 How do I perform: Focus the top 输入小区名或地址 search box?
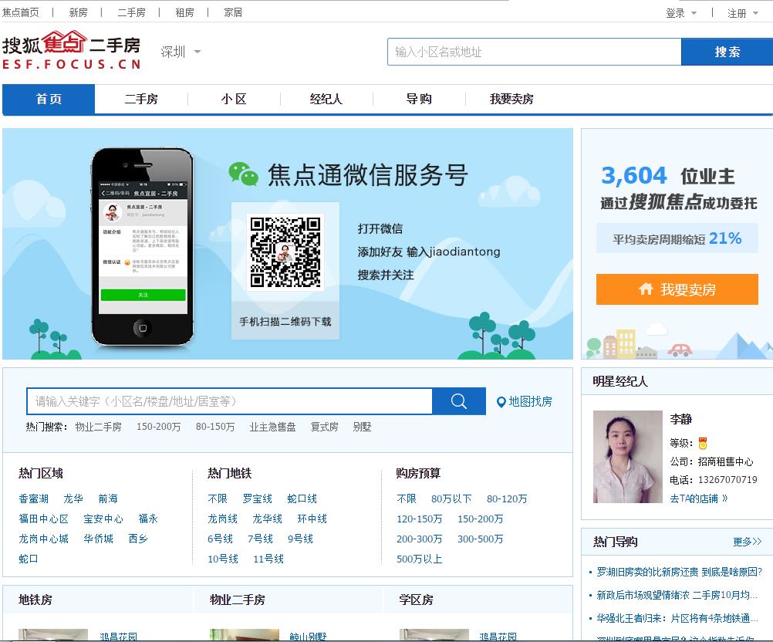pyautogui.click(x=535, y=52)
